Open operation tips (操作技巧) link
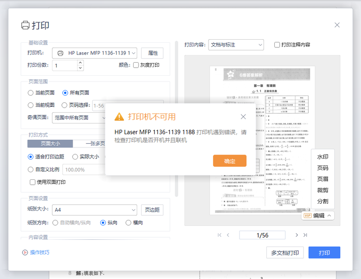The image size is (361, 279). 40,252
